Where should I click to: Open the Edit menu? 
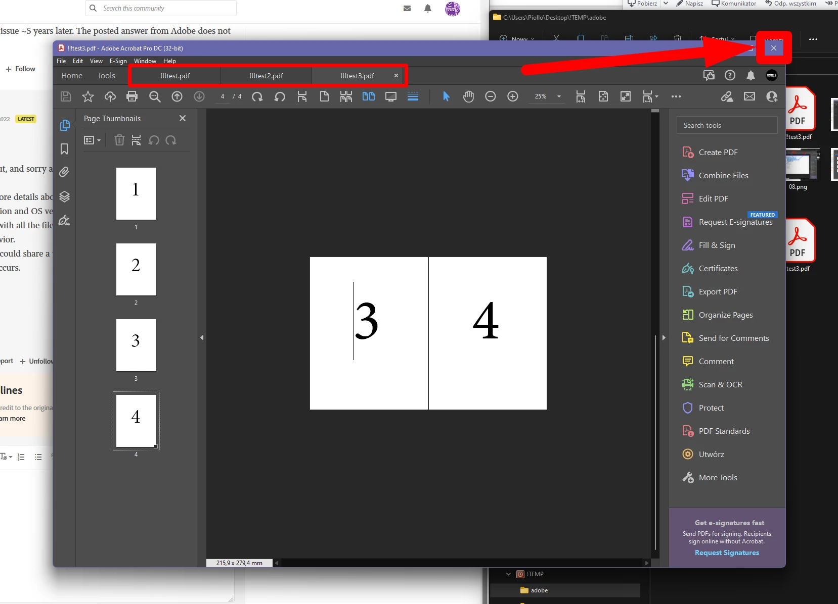(78, 61)
